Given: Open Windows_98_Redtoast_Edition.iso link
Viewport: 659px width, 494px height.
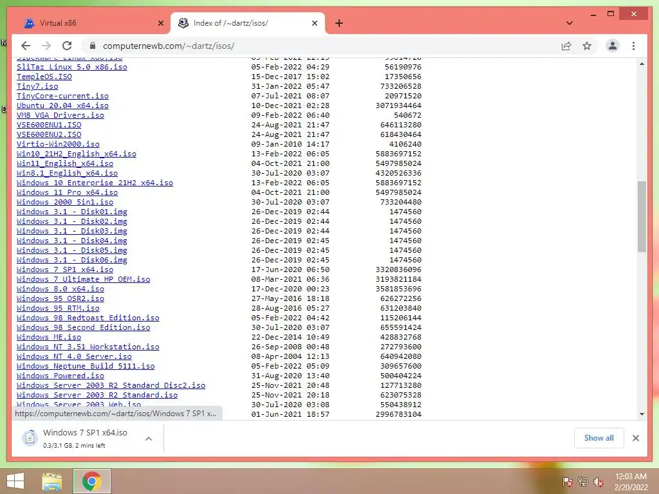Looking at the screenshot, I should click(88, 318).
